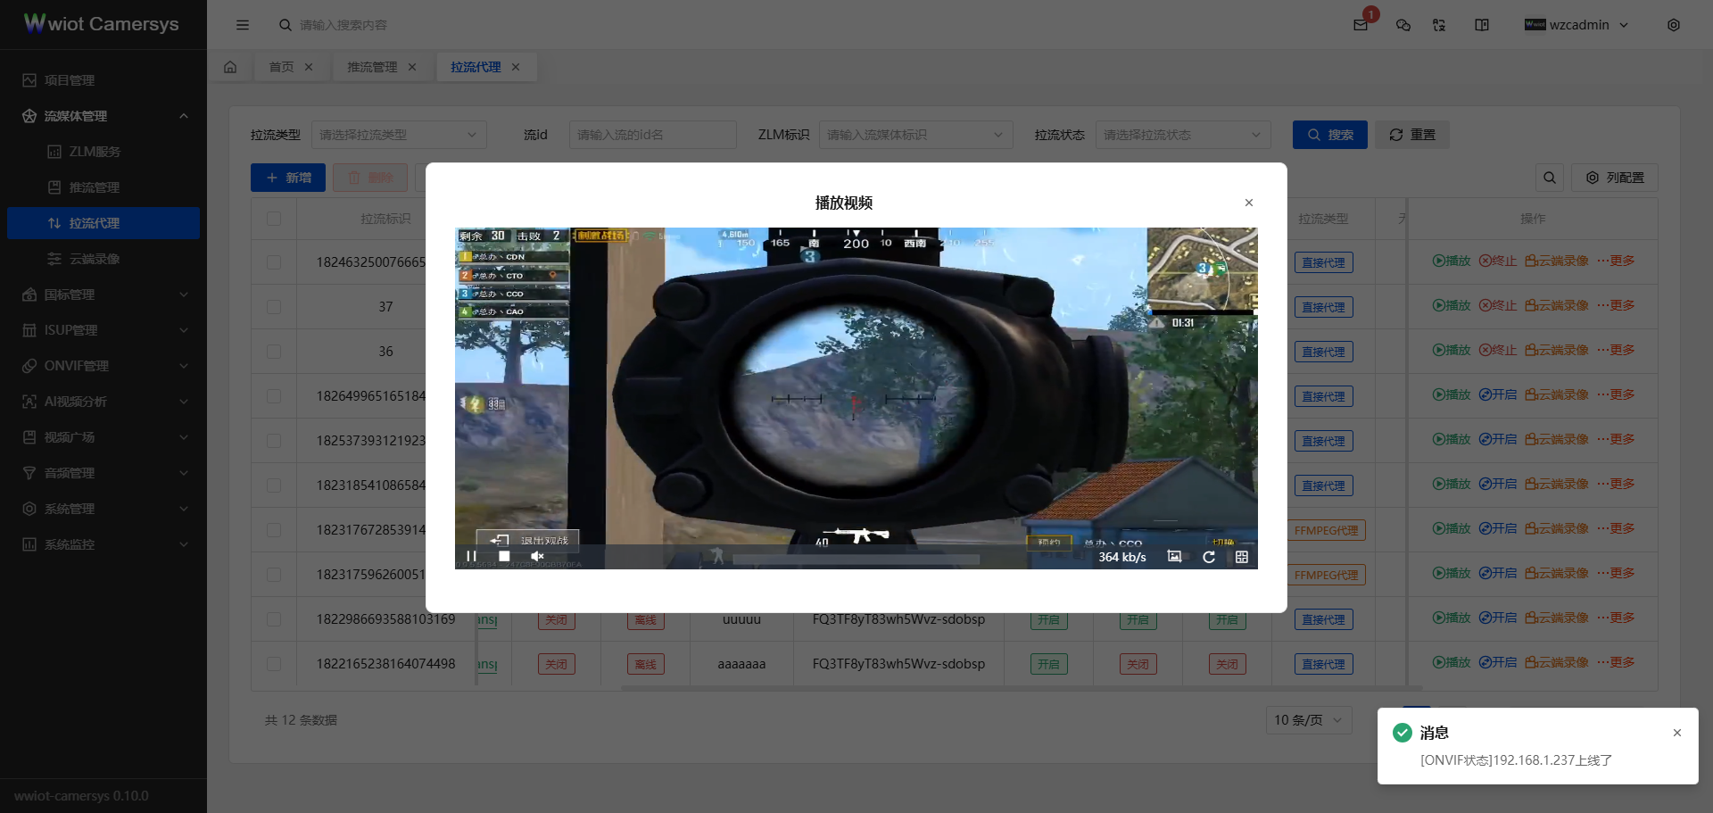Switch to the 推流管理 tab
Viewport: 1713px width, 813px height.
372,67
